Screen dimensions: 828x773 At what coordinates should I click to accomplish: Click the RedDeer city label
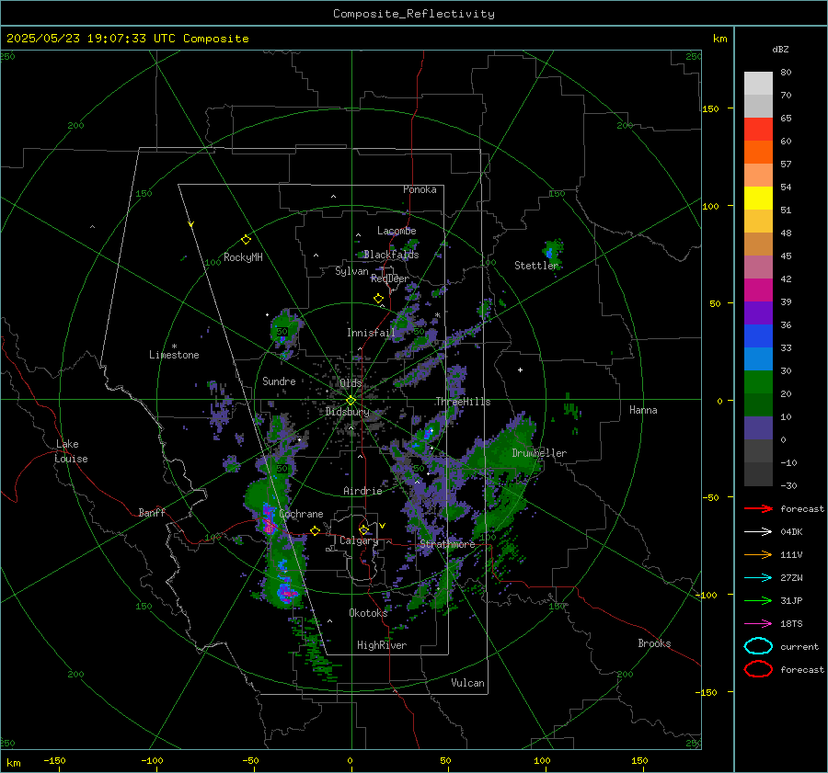tap(390, 279)
